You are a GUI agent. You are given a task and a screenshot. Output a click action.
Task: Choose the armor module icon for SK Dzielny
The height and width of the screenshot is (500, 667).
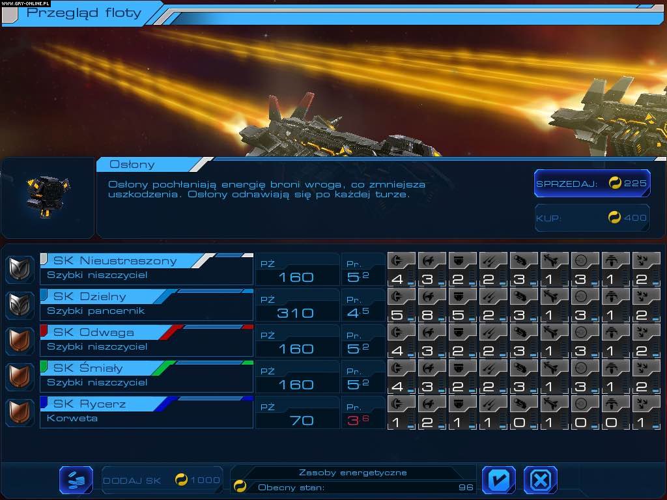pyautogui.click(x=462, y=296)
